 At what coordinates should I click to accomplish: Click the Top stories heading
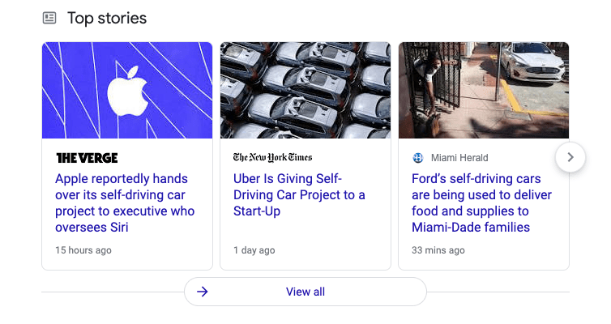point(107,18)
